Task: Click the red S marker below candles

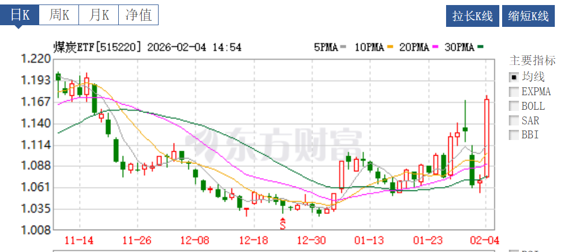Action: (x=282, y=224)
